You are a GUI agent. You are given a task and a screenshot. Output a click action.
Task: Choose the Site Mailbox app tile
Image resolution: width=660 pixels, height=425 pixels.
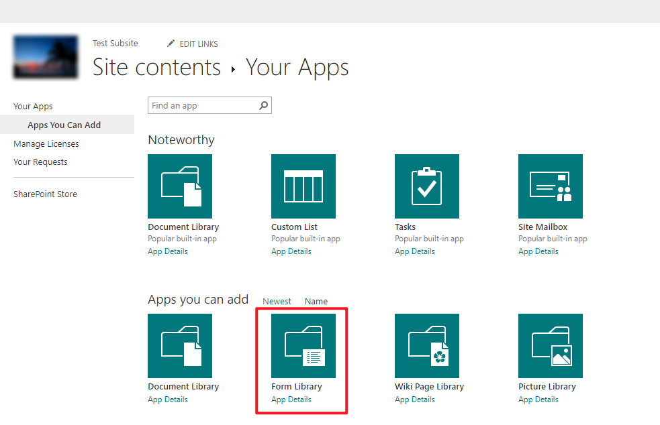[551, 186]
